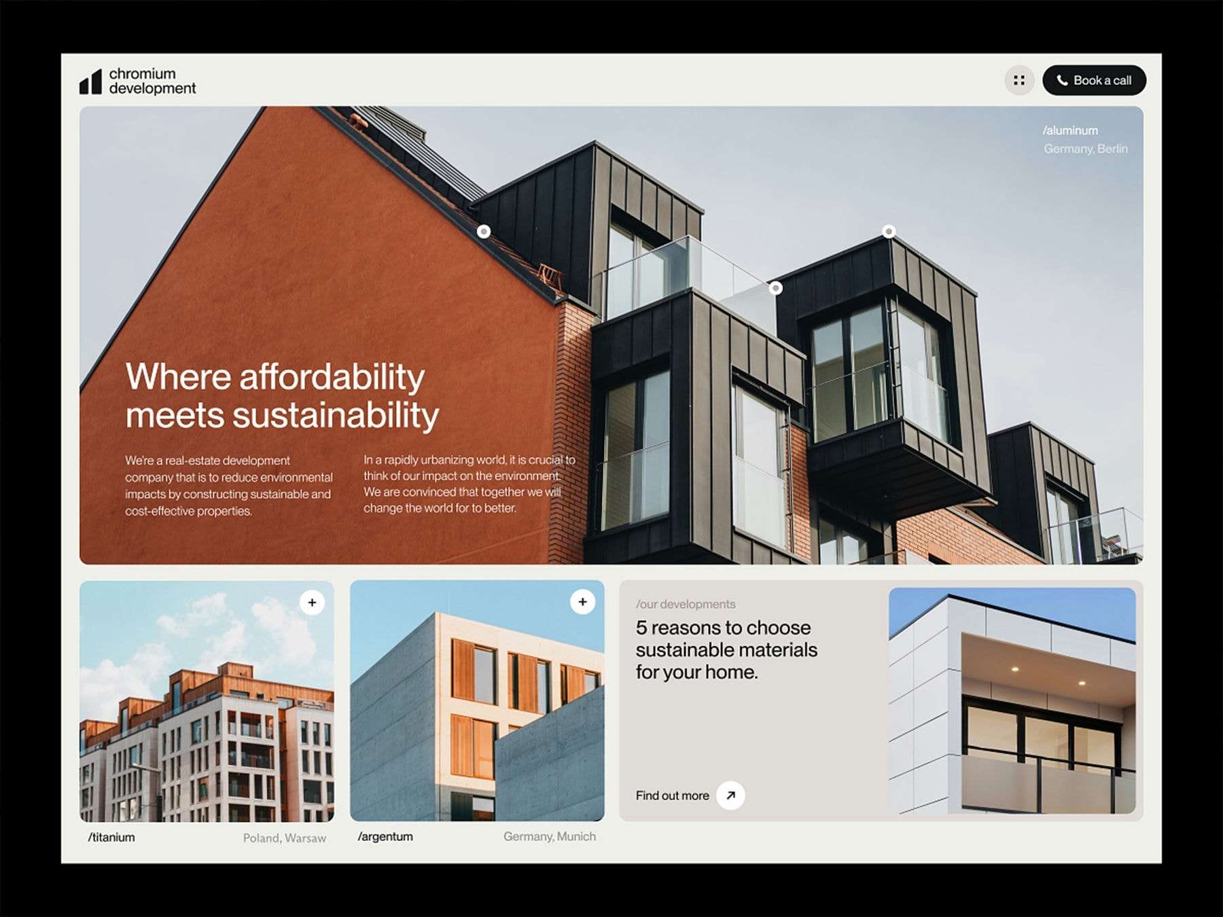
Task: Click the Book a call button
Action: (x=1094, y=80)
